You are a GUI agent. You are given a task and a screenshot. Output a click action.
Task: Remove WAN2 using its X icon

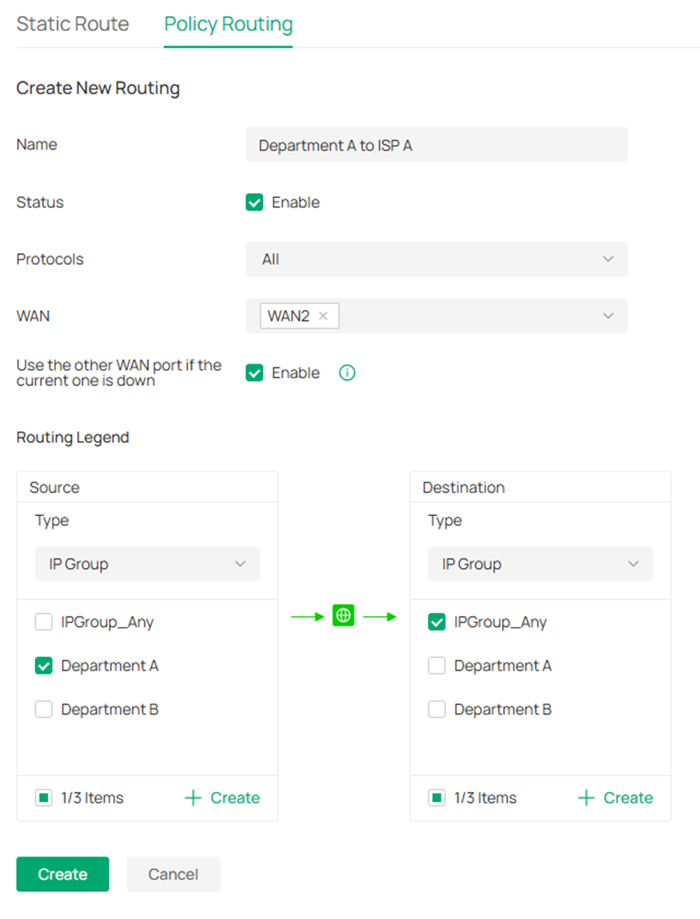point(323,315)
